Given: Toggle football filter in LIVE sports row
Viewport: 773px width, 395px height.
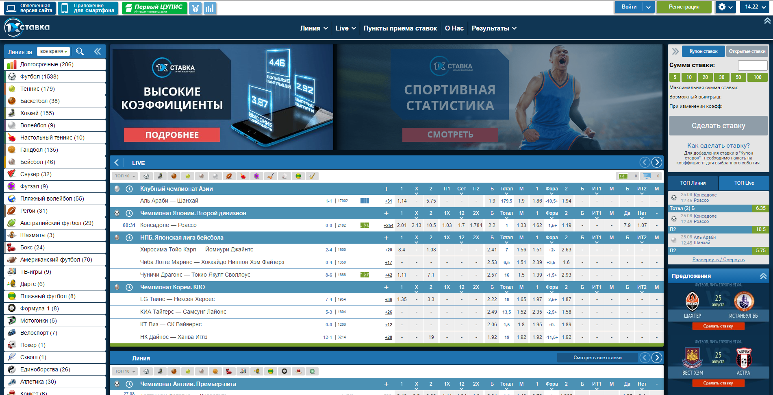Looking at the screenshot, I should [x=146, y=176].
